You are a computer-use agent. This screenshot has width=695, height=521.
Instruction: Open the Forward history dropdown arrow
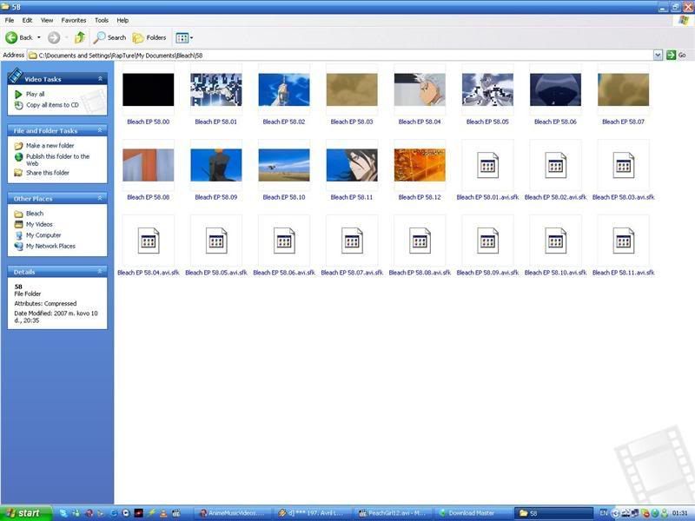[67, 37]
